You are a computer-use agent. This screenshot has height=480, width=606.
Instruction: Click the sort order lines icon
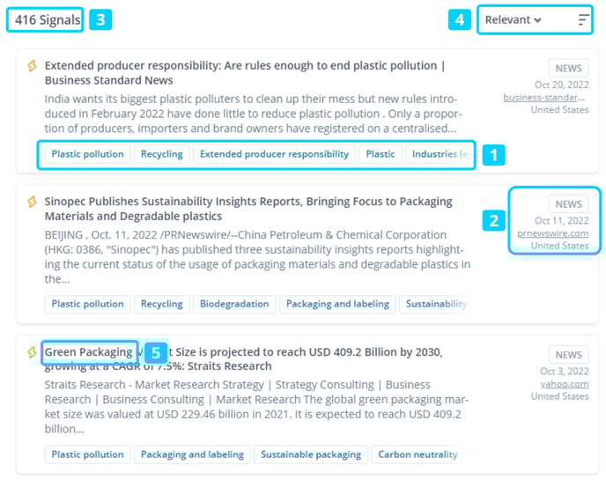pyautogui.click(x=583, y=20)
